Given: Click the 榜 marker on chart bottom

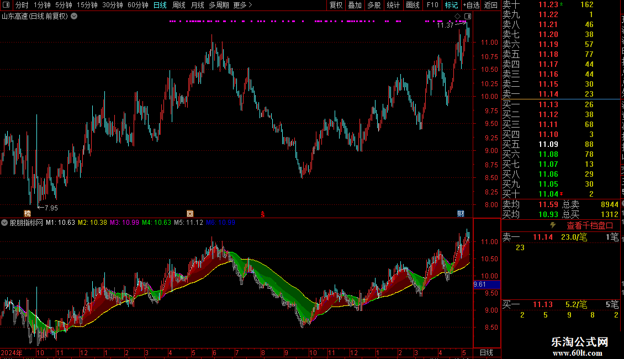Looking at the screenshot, I should click(27, 214).
